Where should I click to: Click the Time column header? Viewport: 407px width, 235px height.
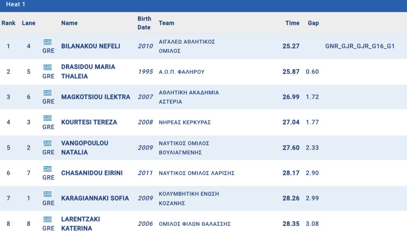[x=292, y=23]
